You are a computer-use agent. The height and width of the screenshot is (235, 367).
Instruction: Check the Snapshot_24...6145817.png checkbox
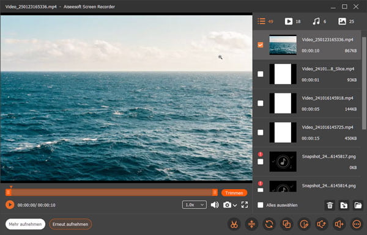pyautogui.click(x=261, y=162)
